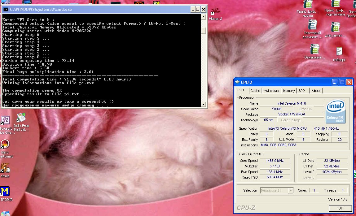The image size is (356, 216).
Task: Close the cmd.exe window
Action: point(204,9)
